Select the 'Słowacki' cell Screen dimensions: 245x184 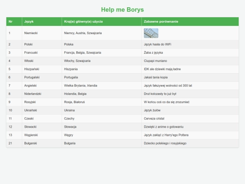tap(42, 127)
